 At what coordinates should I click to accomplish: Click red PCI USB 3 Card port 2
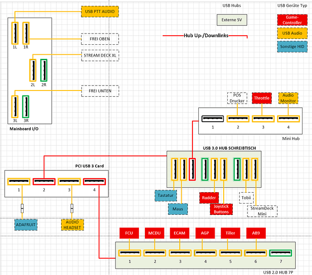pyautogui.click(x=44, y=181)
